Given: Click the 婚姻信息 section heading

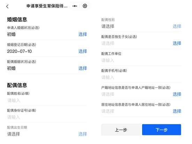Looking at the screenshot, I should (17, 20).
